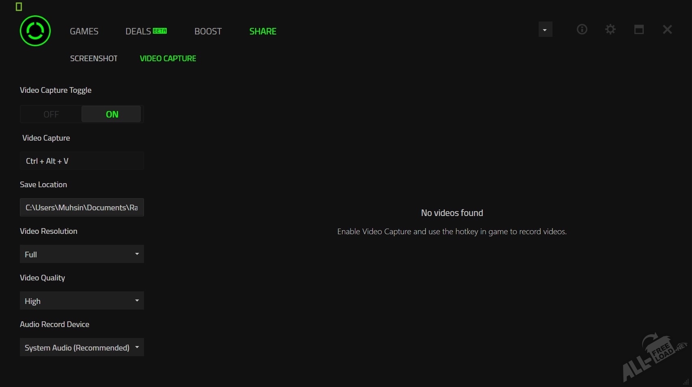Switch to the SCREENSHOT sub-tab
Screen dimensions: 692x387
pos(94,58)
